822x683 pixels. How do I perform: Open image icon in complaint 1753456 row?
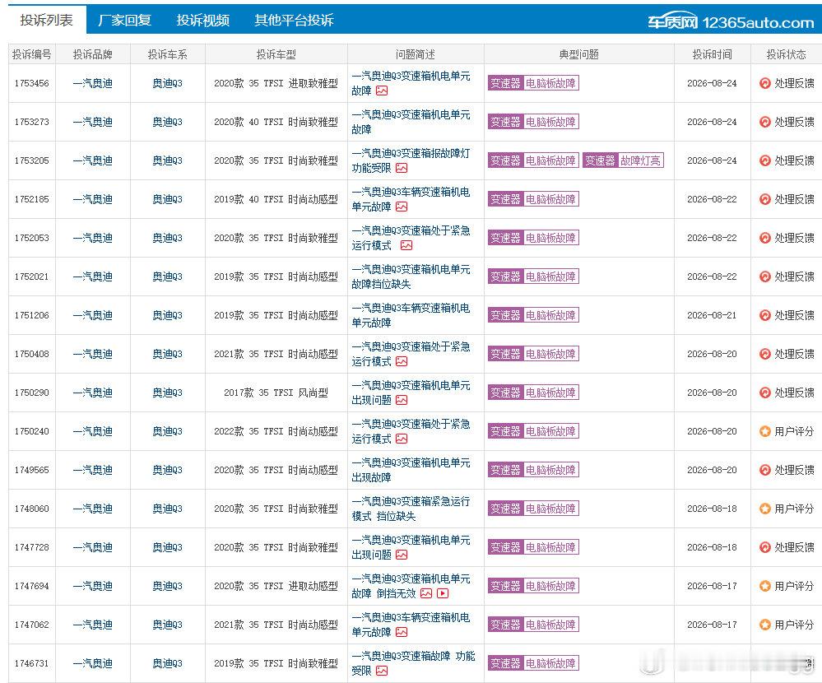[x=382, y=91]
